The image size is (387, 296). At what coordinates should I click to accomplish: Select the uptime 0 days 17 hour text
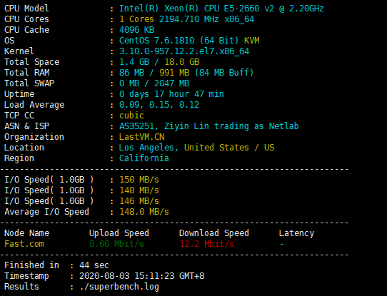[154, 94]
